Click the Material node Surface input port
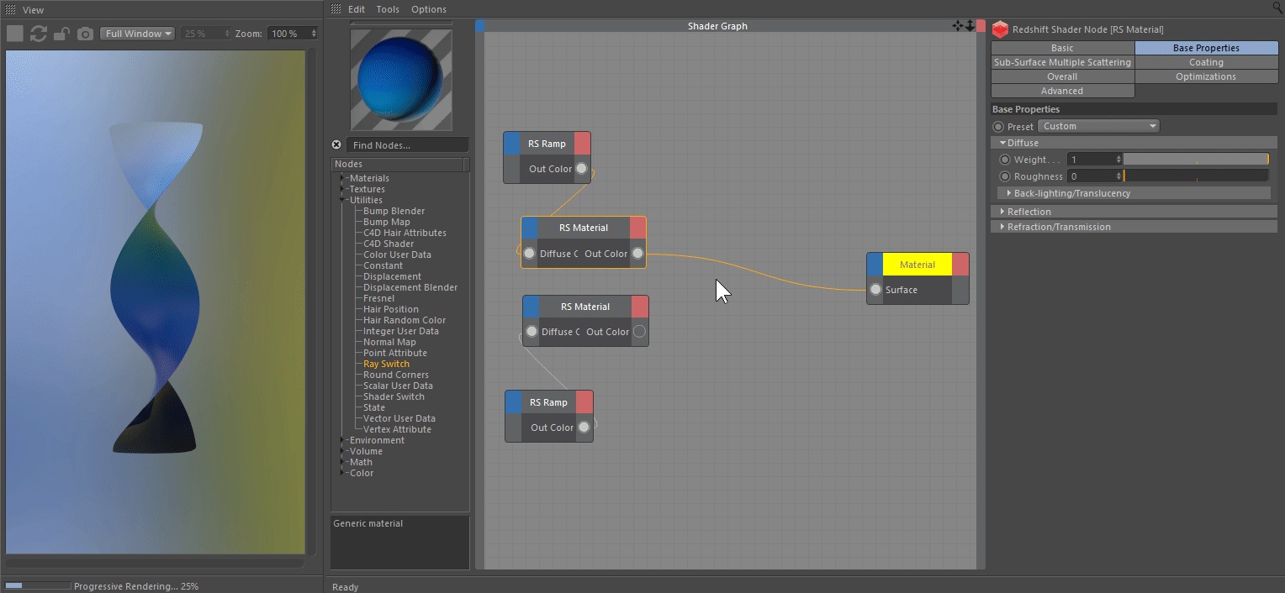This screenshot has height=593, width=1285. pyautogui.click(x=875, y=290)
